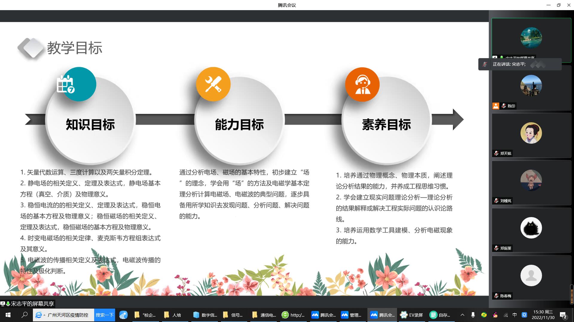Viewport: 574px width, 322px height.
Task: Click muted mic icon beside 陈春梅
Action: [496, 296]
